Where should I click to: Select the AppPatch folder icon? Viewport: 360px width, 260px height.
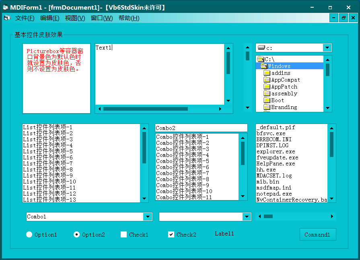pyautogui.click(x=267, y=87)
